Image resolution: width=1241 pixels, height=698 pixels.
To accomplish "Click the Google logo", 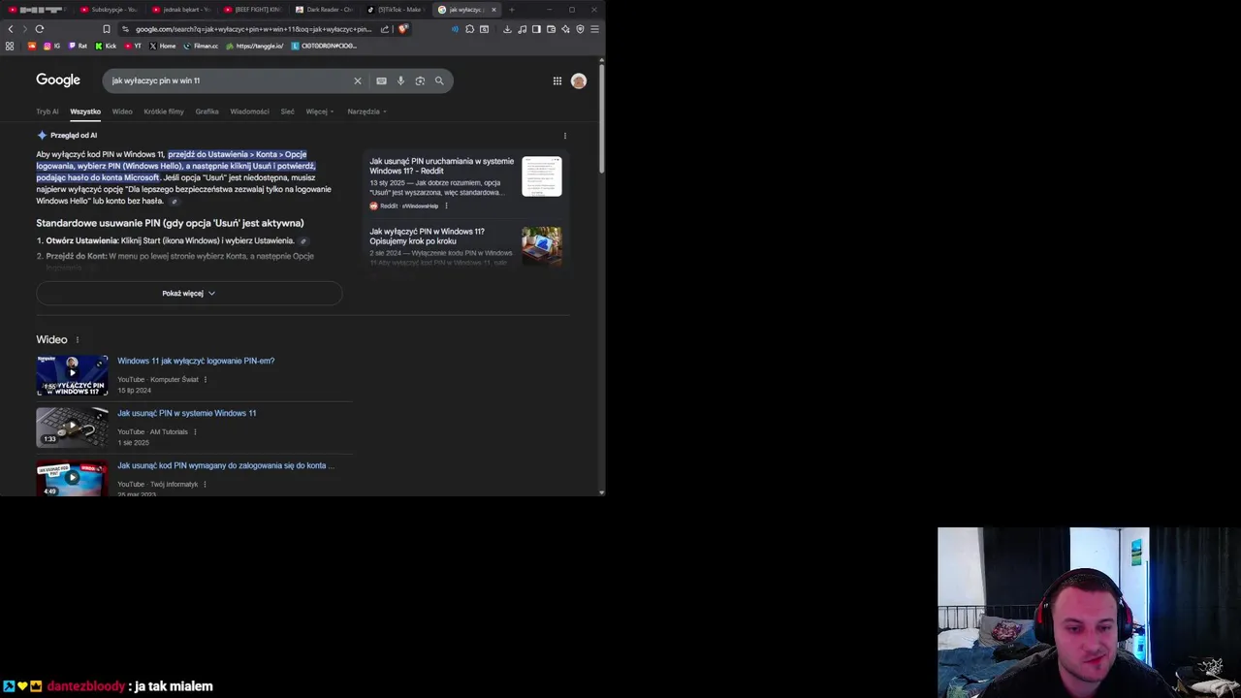I will point(58,80).
